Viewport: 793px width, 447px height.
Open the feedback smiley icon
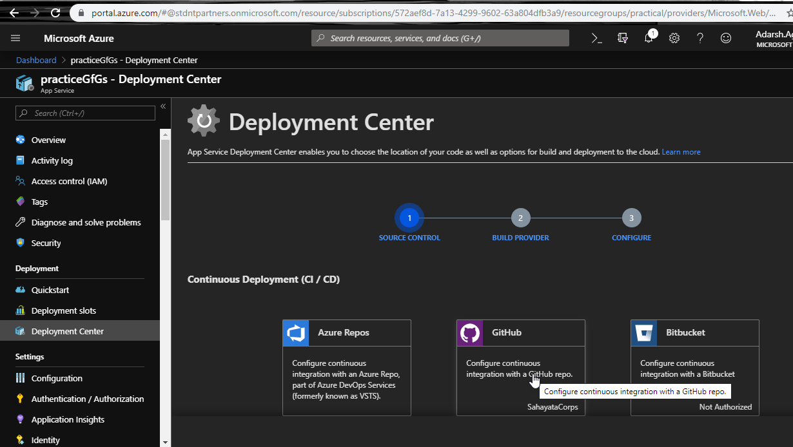point(726,38)
